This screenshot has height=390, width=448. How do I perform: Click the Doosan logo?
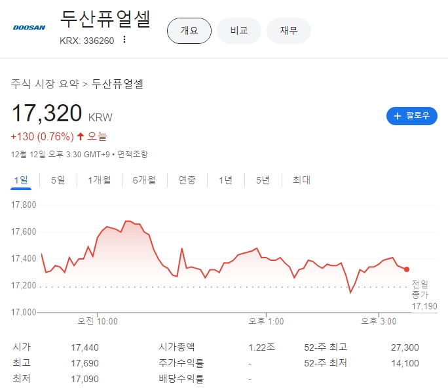click(29, 28)
